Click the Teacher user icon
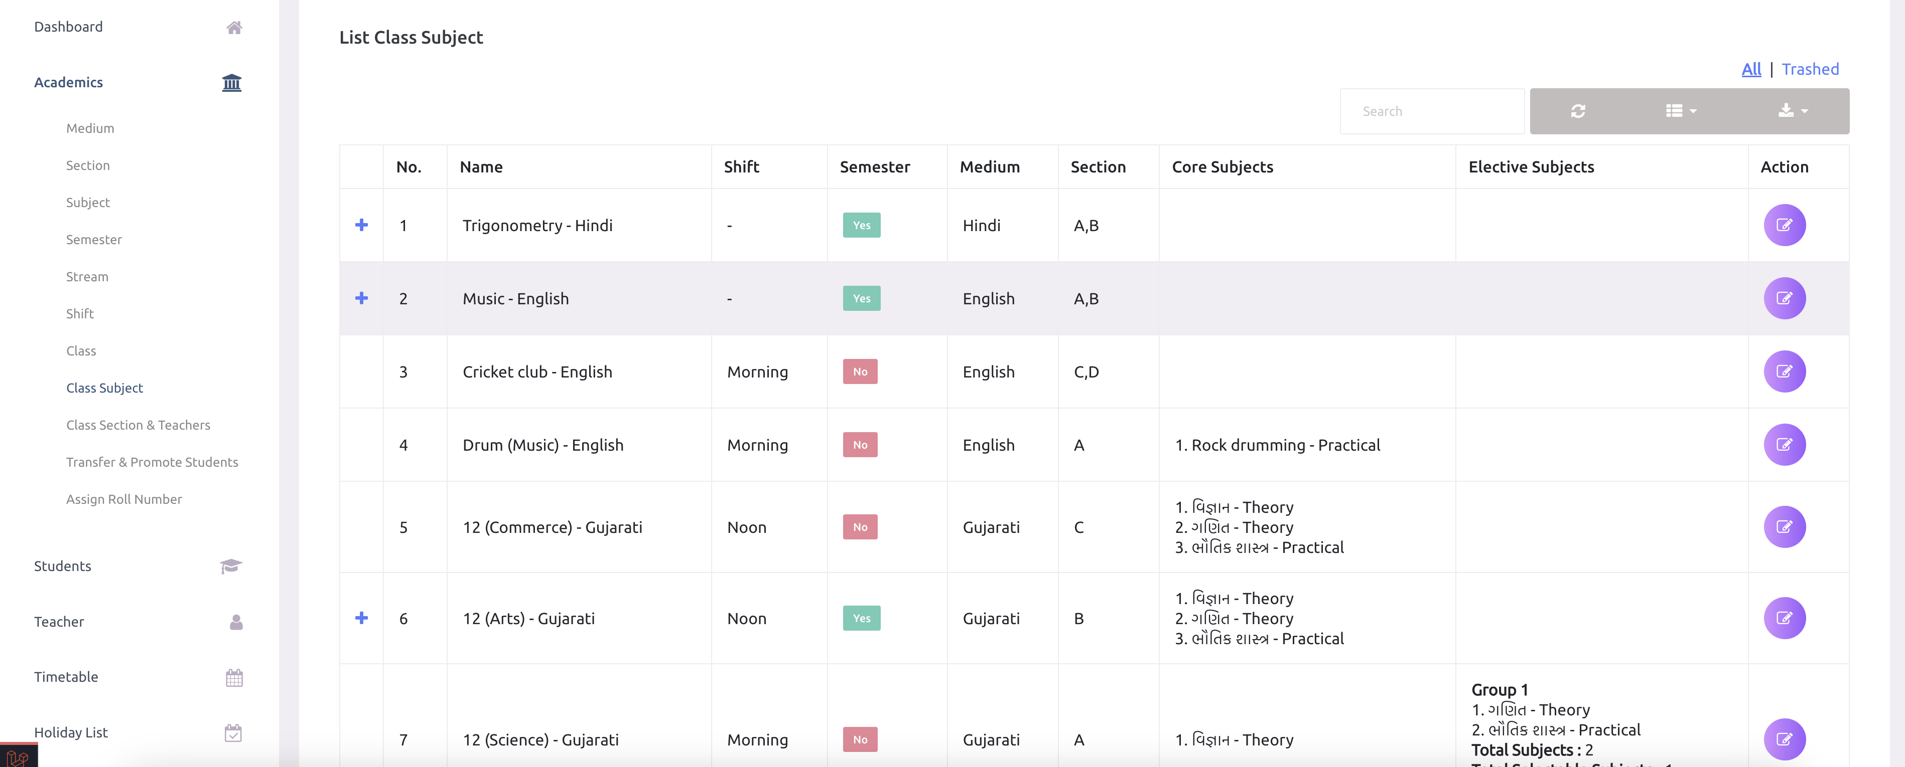This screenshot has height=767, width=1905. [x=234, y=622]
